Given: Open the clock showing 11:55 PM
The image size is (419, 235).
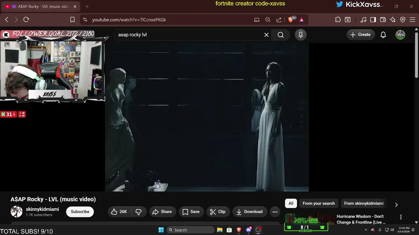Looking at the screenshot, I should (x=404, y=230).
